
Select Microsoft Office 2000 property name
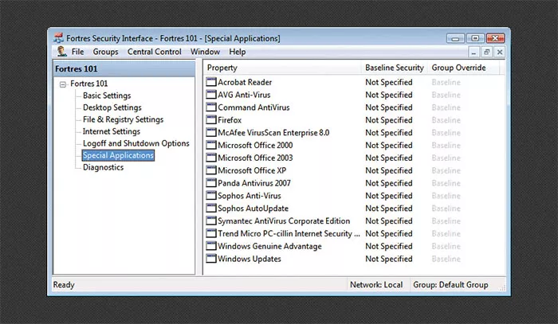tap(255, 146)
